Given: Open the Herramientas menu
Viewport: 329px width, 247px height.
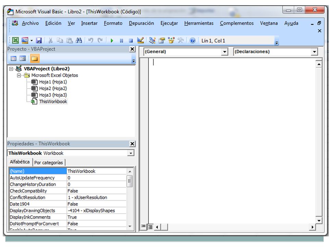Looking at the screenshot, I should point(199,23).
